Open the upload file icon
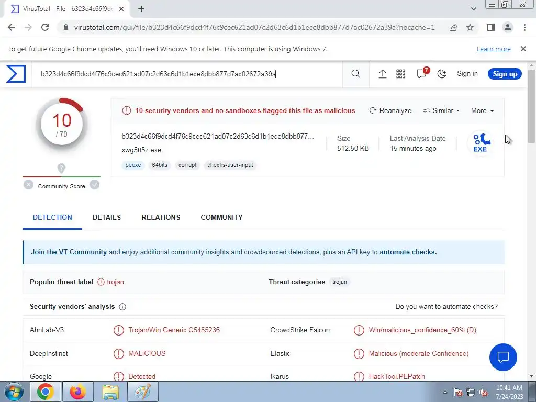Image resolution: width=536 pixels, height=402 pixels. [383, 74]
